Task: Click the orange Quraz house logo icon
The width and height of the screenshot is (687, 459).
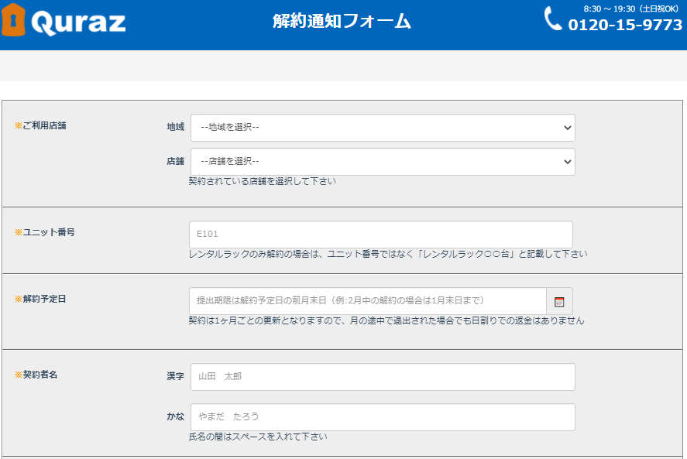Action: tap(13, 21)
